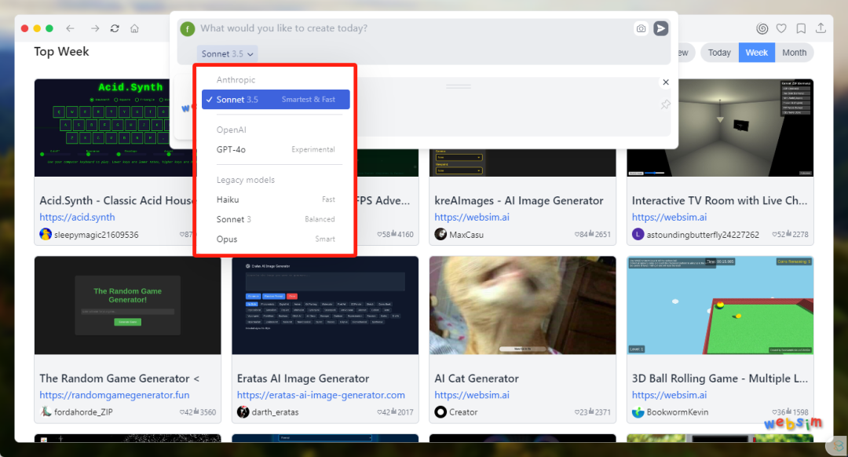Click username MaxCasu
Image resolution: width=848 pixels, height=457 pixels.
pyautogui.click(x=466, y=235)
